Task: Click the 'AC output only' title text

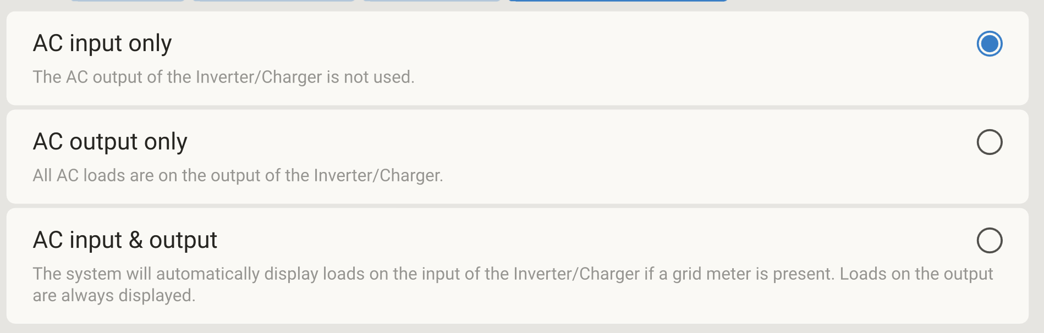Action: pyautogui.click(x=110, y=142)
